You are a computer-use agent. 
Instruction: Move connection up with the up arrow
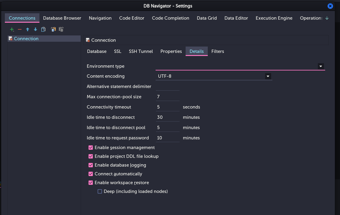(x=28, y=29)
